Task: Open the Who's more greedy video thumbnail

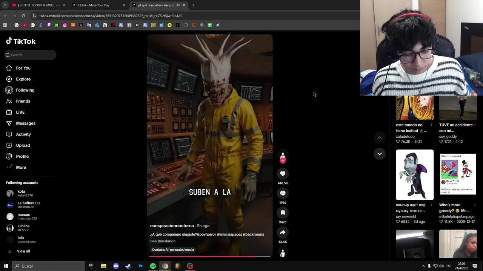Action: pos(458,175)
